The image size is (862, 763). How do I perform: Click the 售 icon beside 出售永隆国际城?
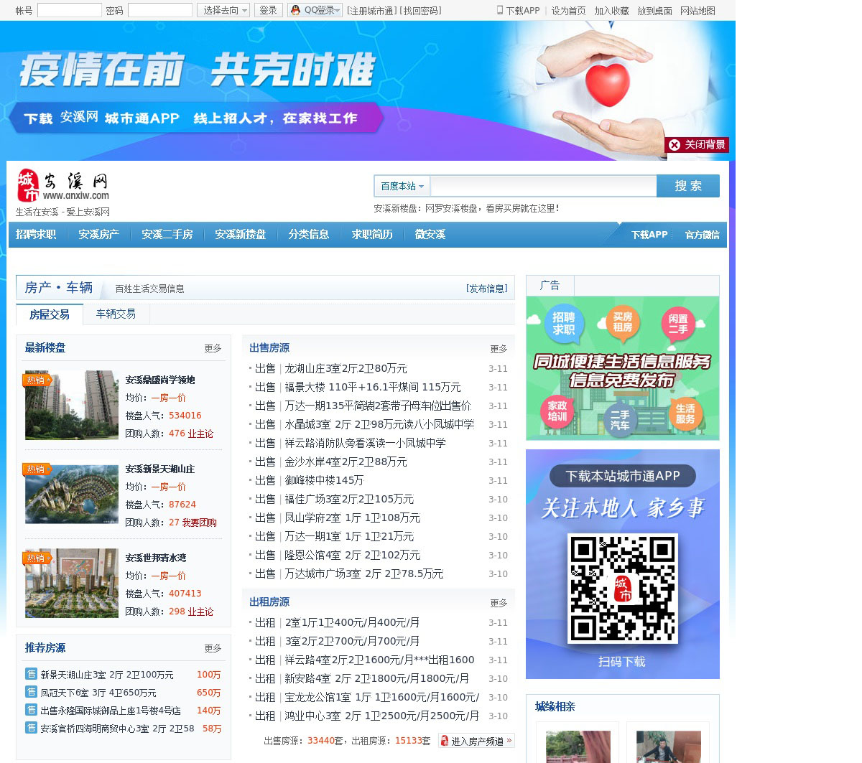click(31, 710)
